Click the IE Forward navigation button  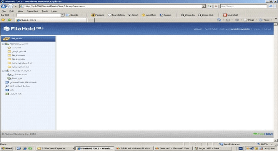pos(10,6)
